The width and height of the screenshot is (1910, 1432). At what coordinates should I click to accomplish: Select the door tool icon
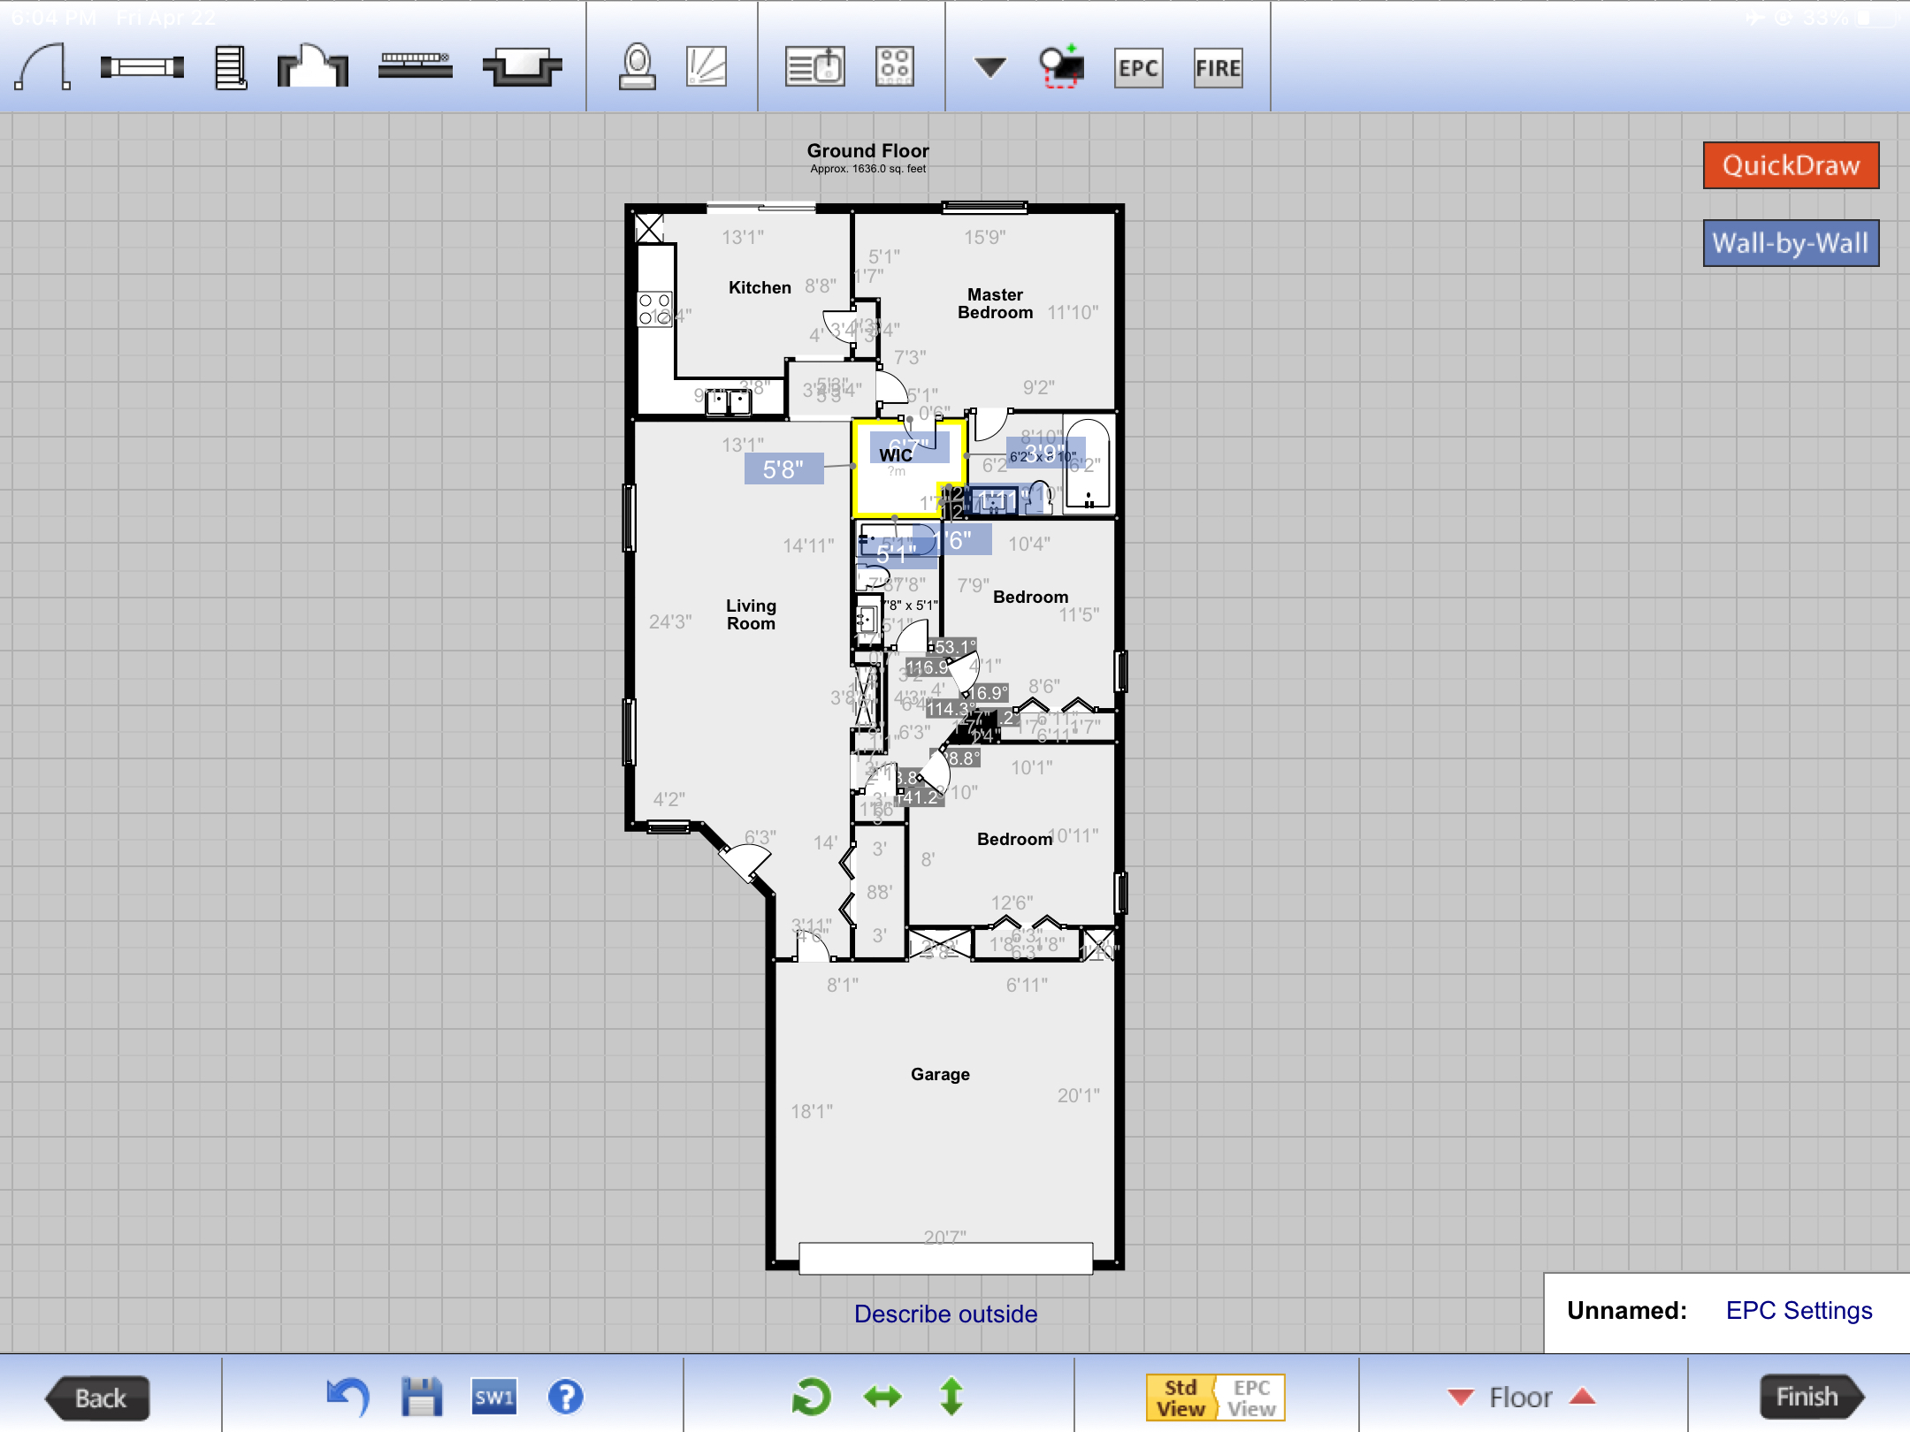42,68
